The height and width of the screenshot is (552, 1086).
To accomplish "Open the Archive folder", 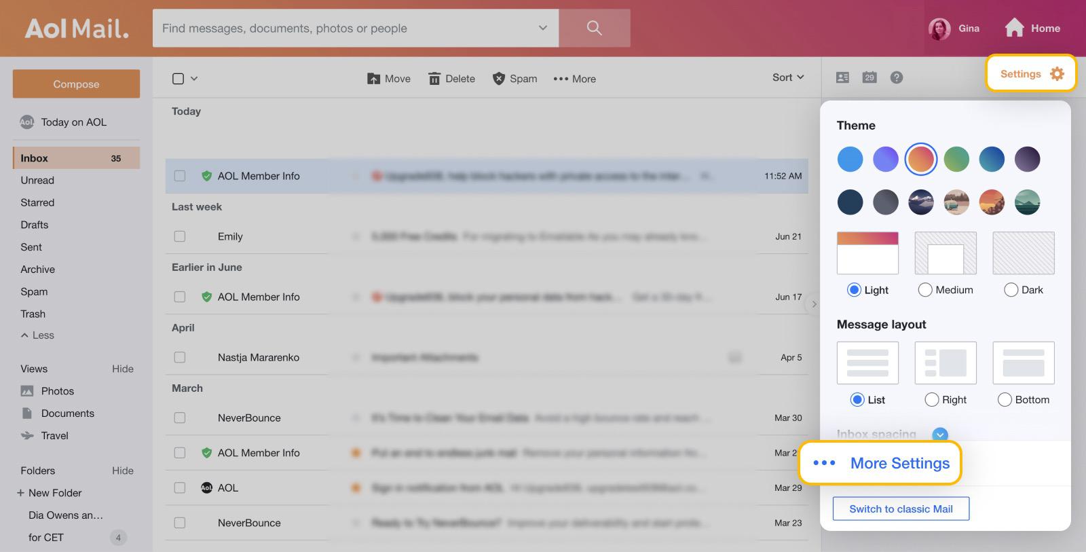I will 38,270.
